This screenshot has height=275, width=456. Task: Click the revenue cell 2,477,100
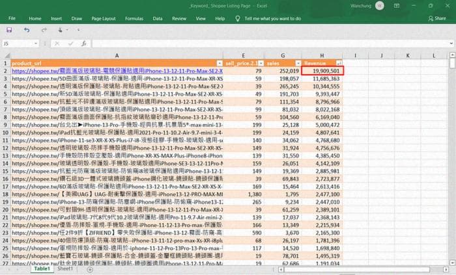pyautogui.click(x=322, y=194)
